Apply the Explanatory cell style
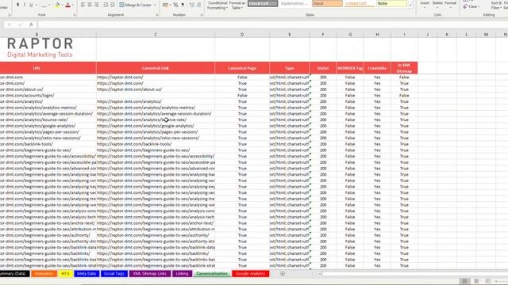This screenshot has height=285, width=508. [x=294, y=3]
